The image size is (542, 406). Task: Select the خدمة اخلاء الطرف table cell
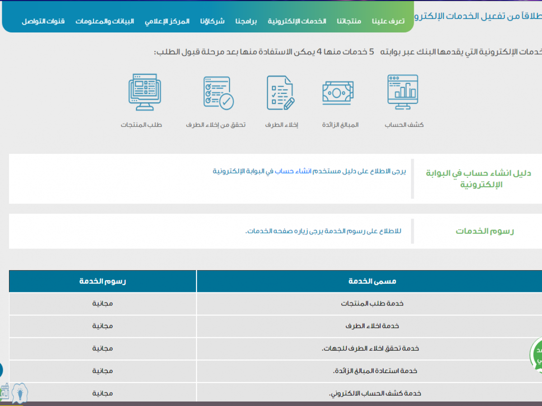(x=369, y=326)
